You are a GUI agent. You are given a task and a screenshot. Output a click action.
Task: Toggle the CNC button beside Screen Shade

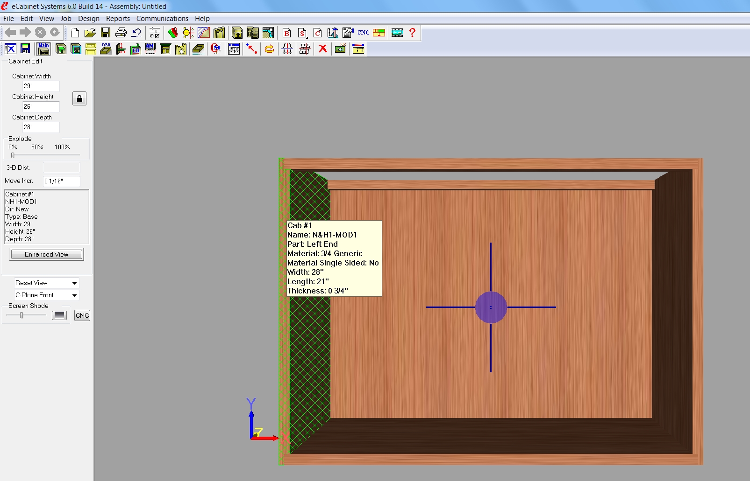[x=82, y=315]
